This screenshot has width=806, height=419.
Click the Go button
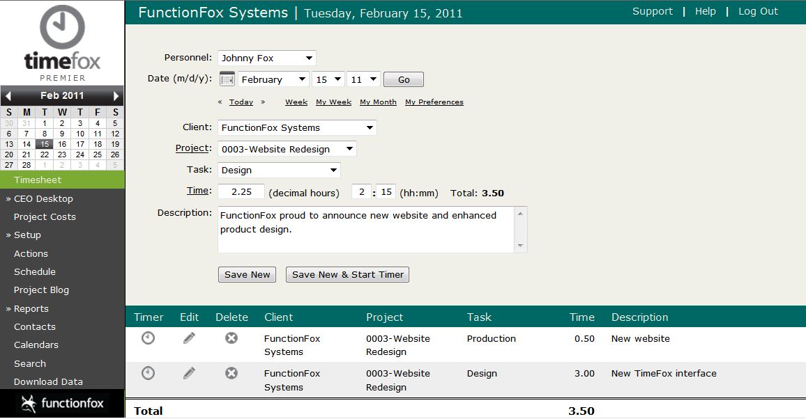point(404,79)
